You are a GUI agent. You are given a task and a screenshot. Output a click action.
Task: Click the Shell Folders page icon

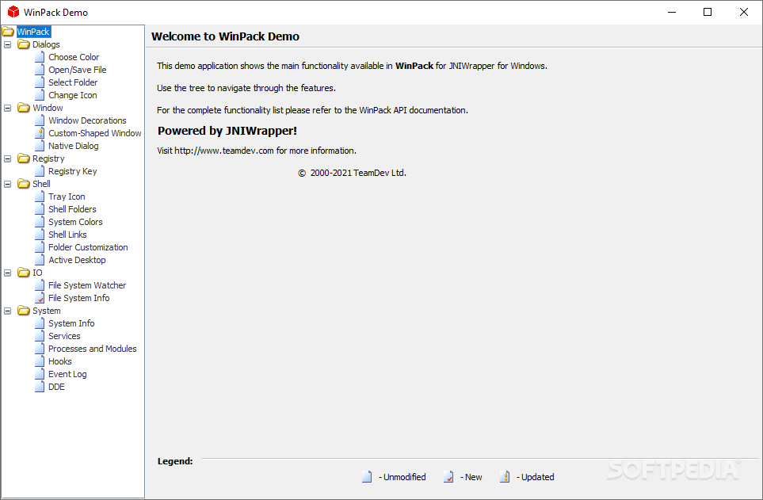pos(40,209)
